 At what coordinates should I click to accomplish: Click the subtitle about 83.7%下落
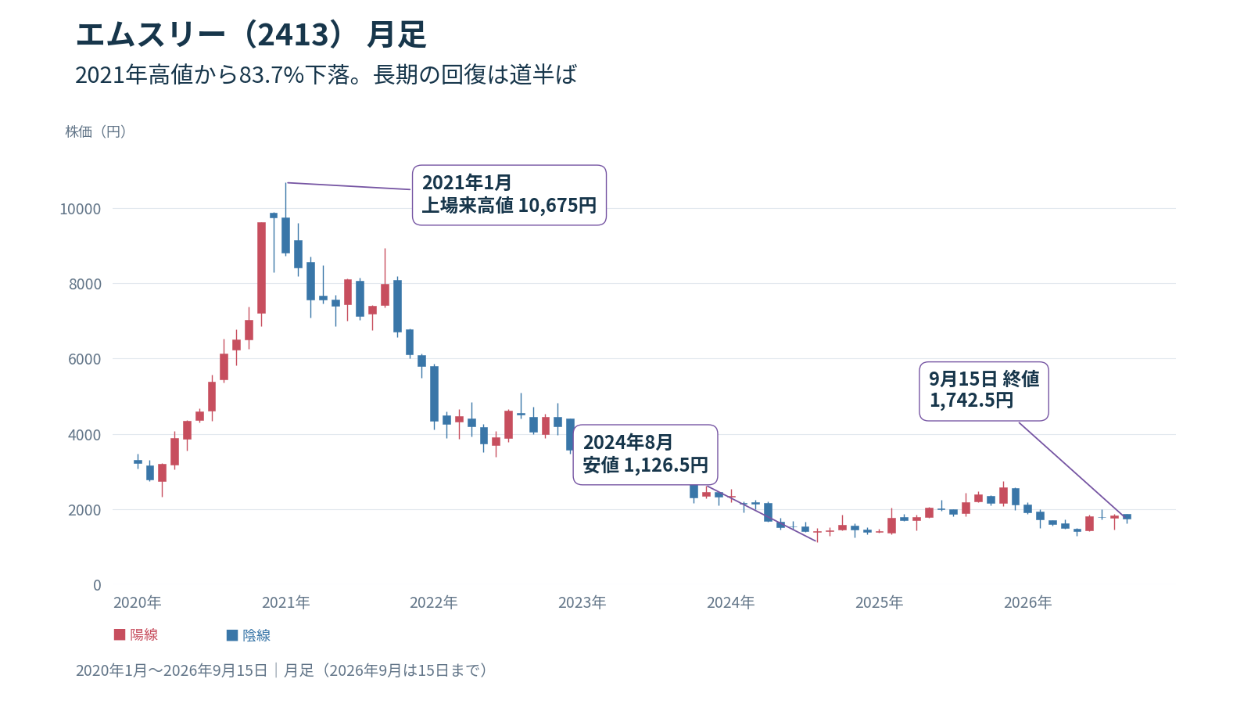click(326, 75)
